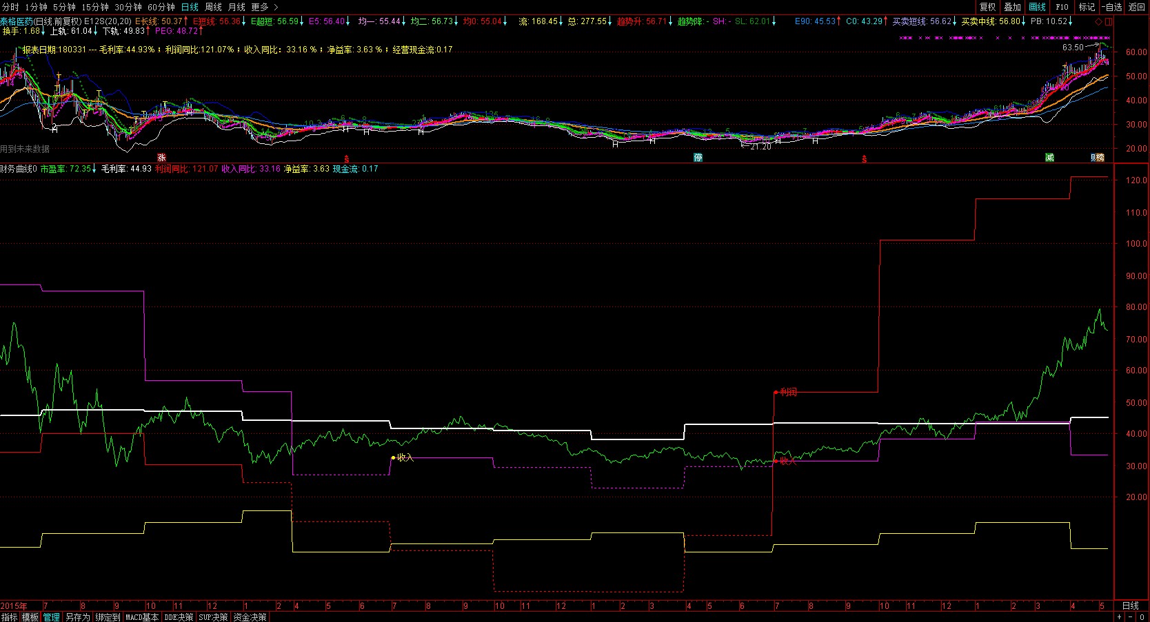1150x622 pixels.
Task: Switch to 周线 weekly chart
Action: (213, 7)
